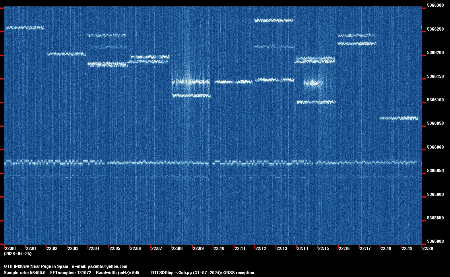Select the 5366250 frequency label
This screenshot has height=277, width=450.
coord(435,29)
